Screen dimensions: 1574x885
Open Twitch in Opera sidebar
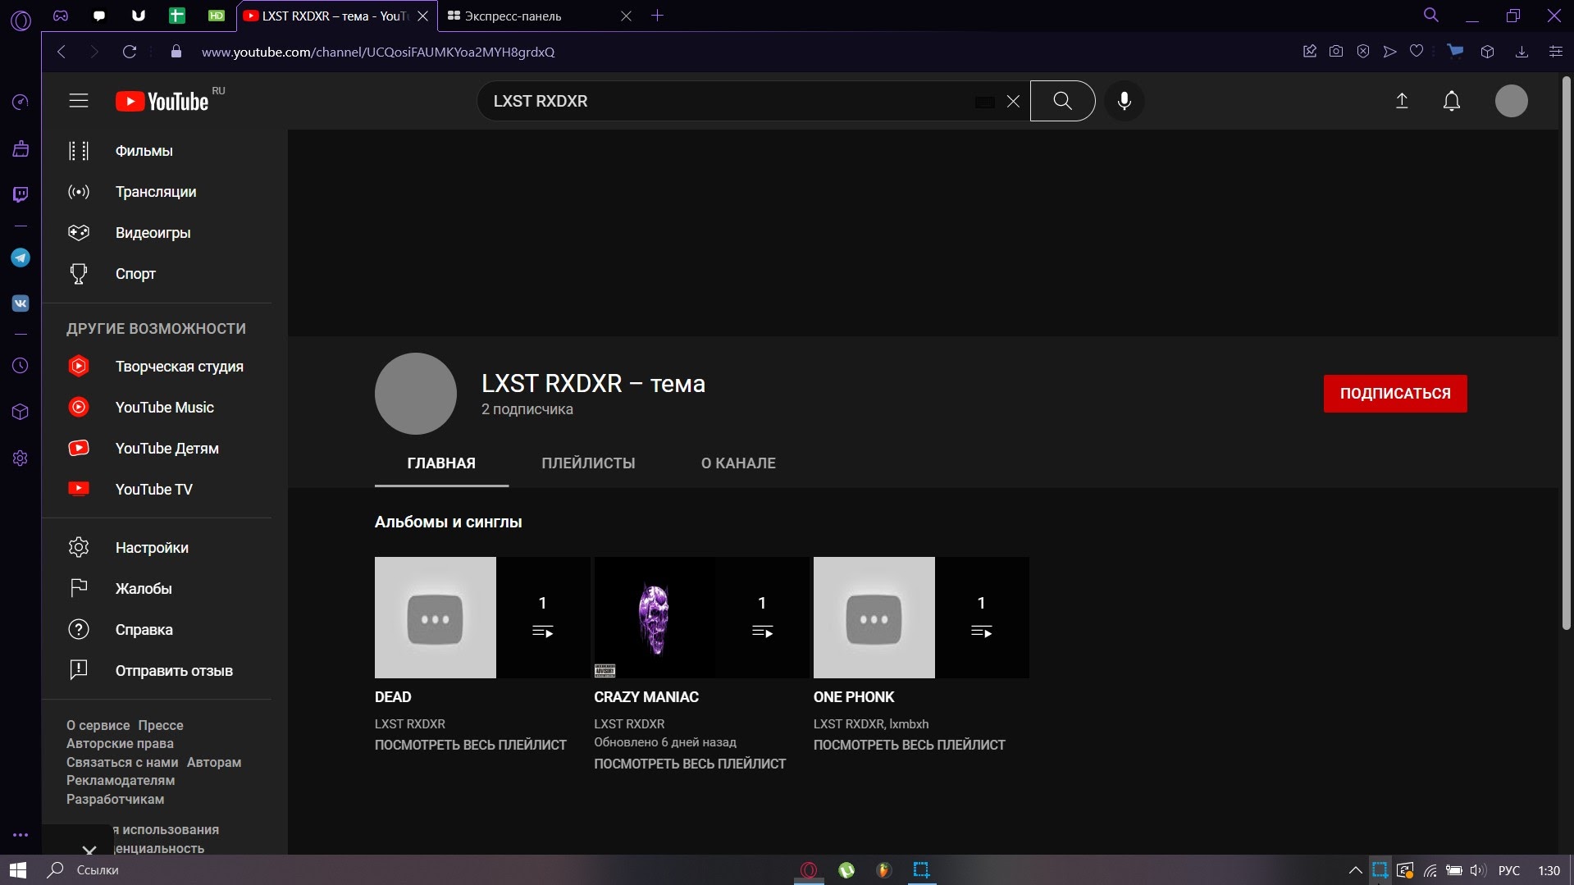click(x=21, y=194)
